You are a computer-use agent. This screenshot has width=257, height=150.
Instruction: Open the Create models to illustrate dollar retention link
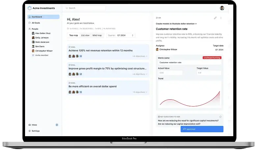tap(176, 24)
